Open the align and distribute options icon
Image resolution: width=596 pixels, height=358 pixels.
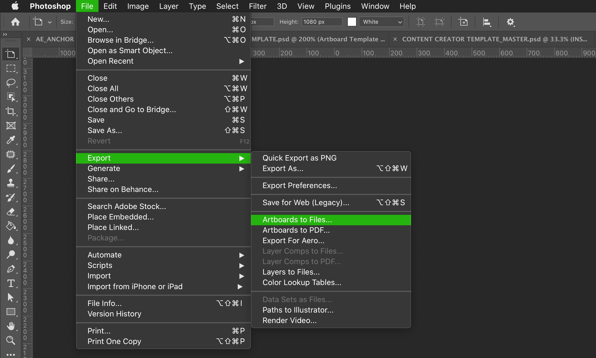point(487,22)
